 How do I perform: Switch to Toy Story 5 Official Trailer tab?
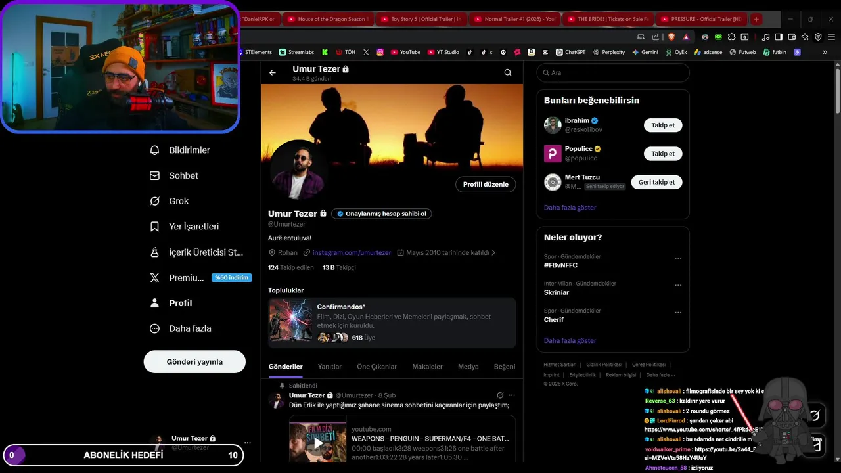421,19
